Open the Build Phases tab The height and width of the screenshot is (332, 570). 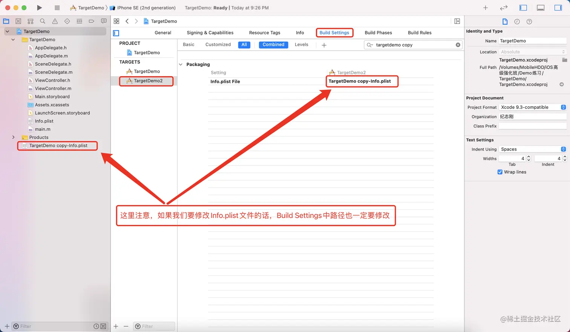coord(378,33)
